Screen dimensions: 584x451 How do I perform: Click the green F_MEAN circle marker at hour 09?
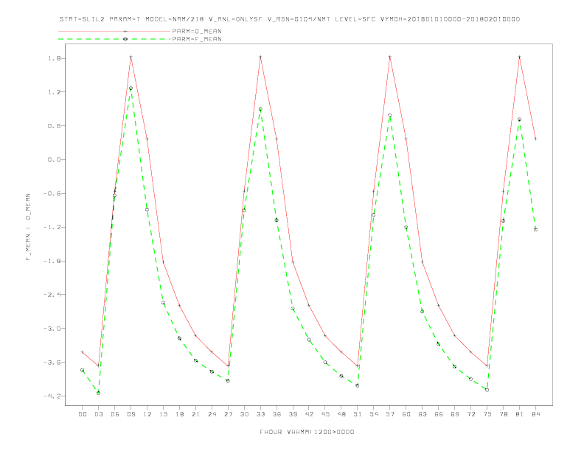tap(131, 88)
